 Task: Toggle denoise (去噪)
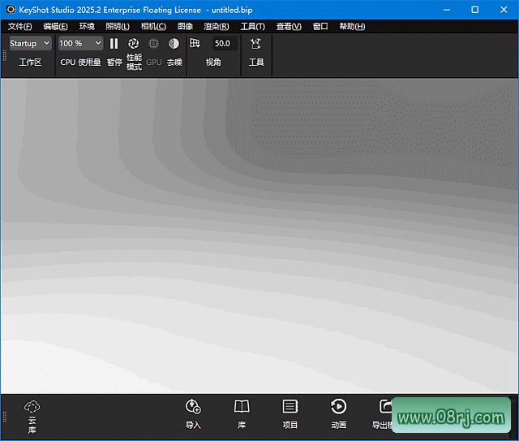[x=174, y=44]
